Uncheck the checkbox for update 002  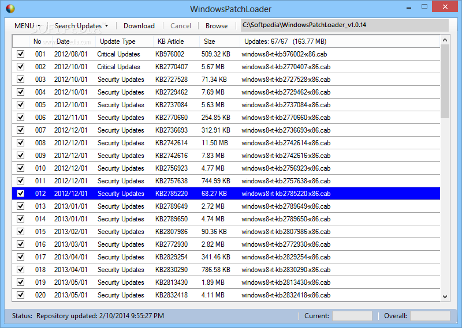pyautogui.click(x=20, y=67)
